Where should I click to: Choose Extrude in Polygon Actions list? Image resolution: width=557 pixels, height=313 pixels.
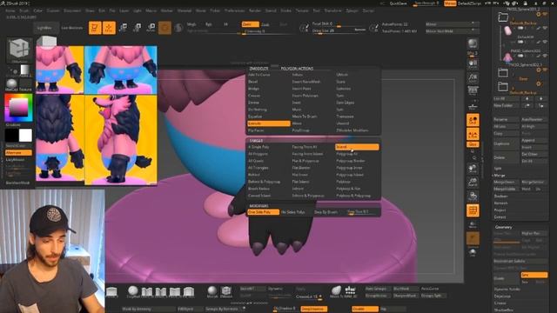269,123
